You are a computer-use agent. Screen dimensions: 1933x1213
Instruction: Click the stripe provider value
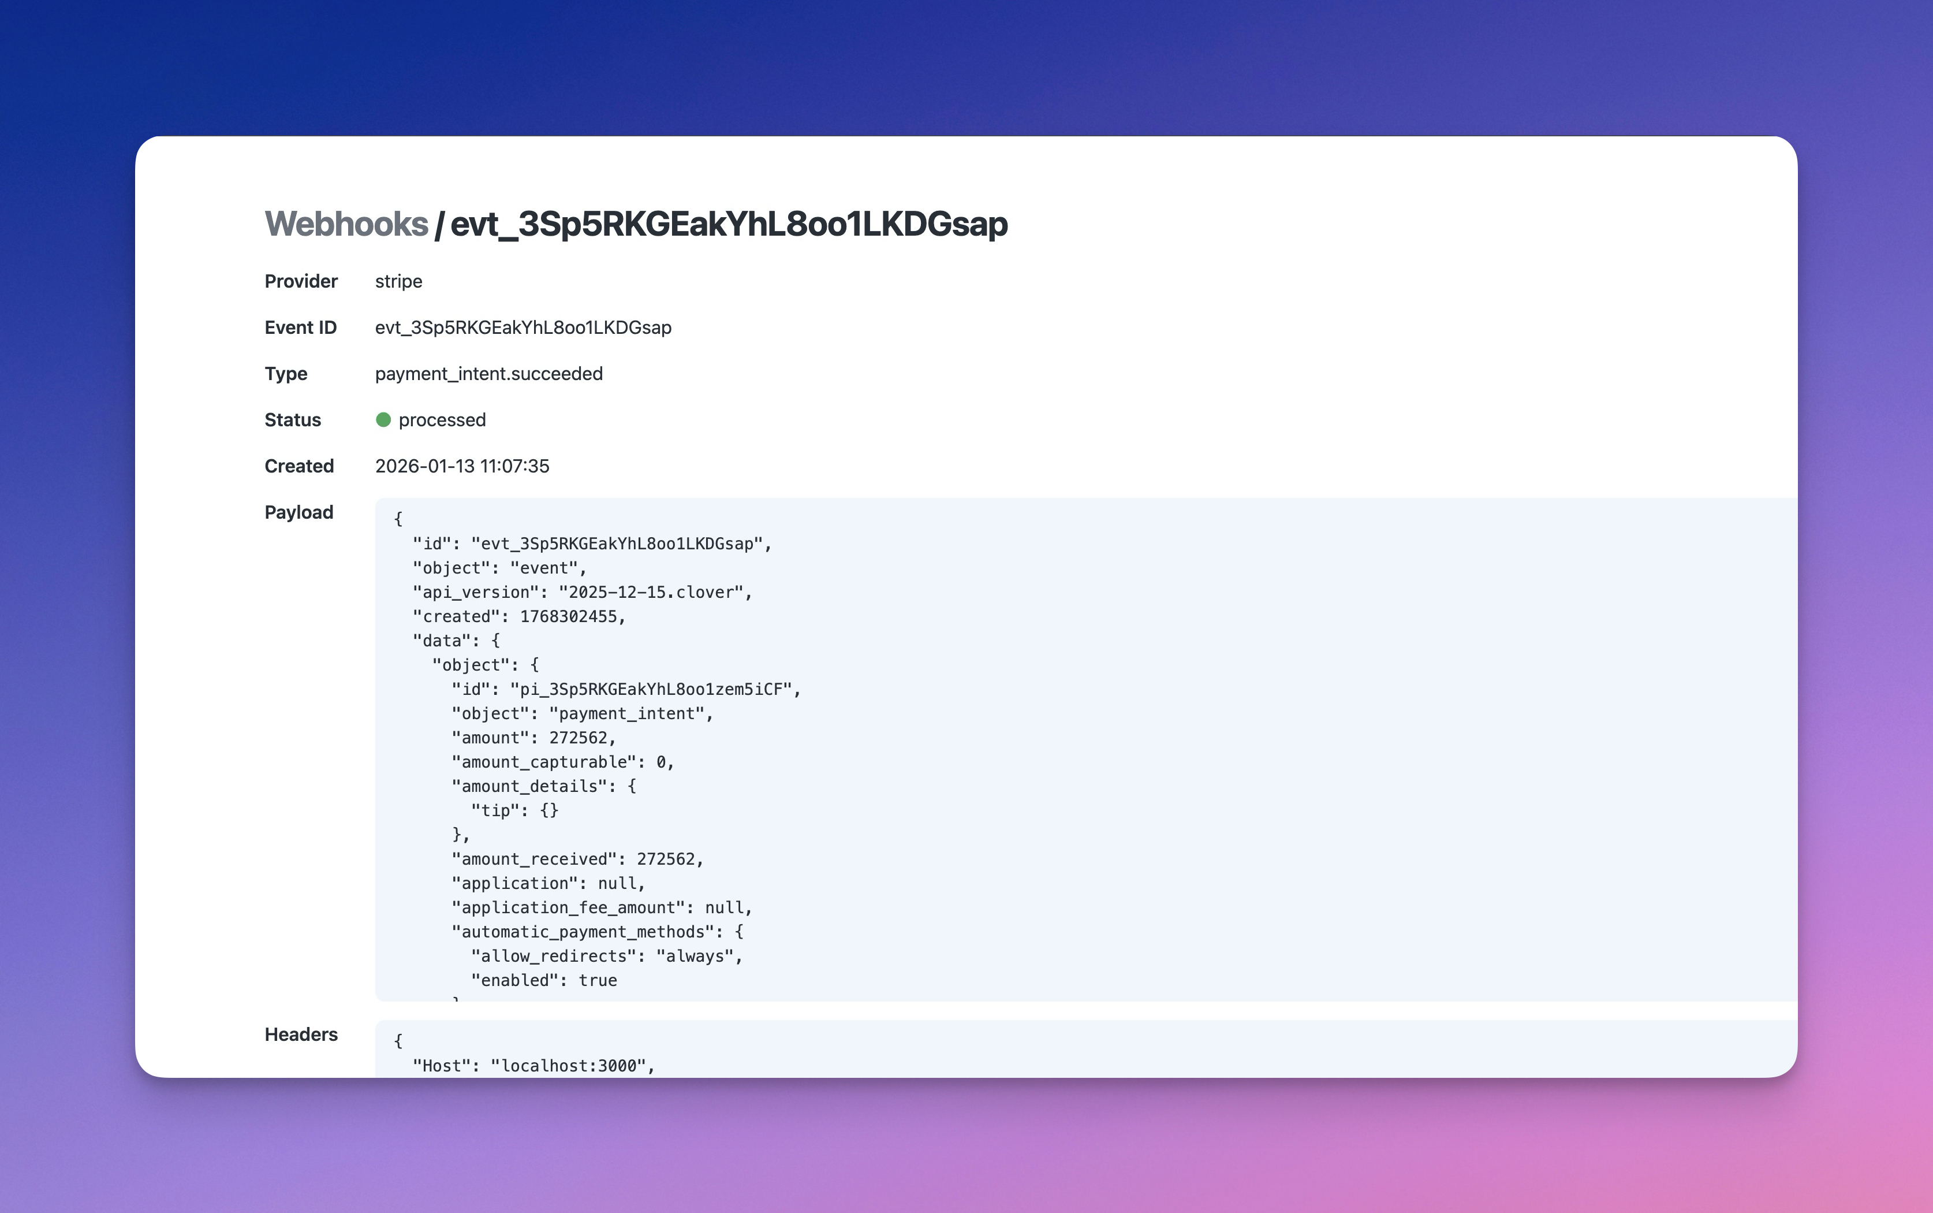(x=398, y=282)
